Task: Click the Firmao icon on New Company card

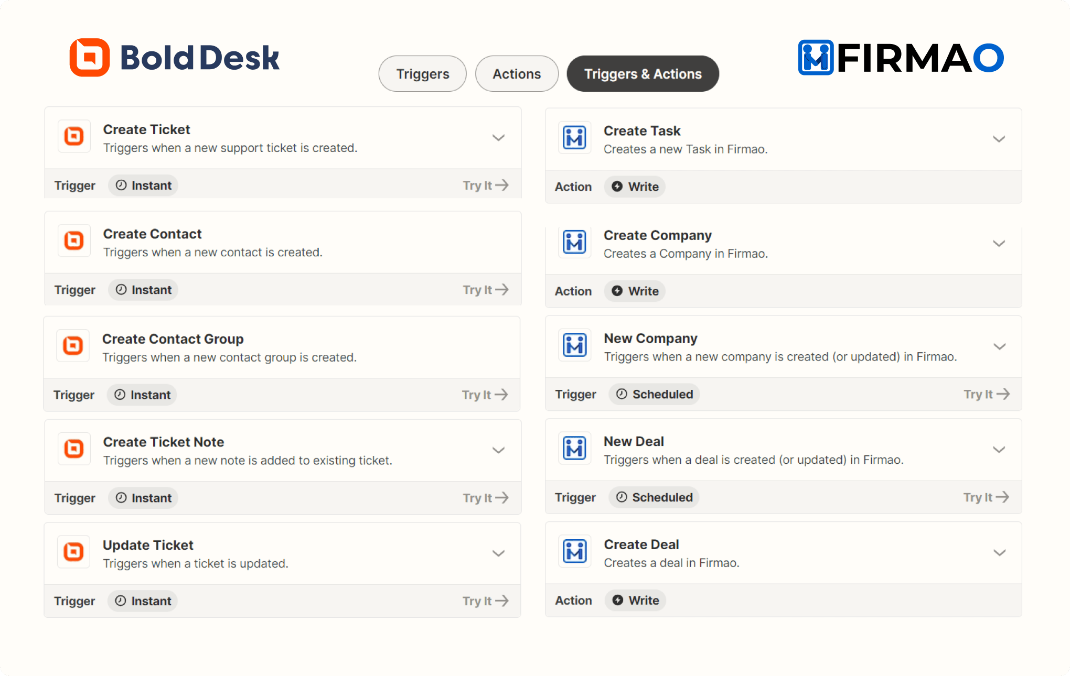Action: 575,345
